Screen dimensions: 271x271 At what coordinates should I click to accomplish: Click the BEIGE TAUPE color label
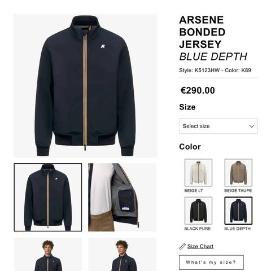point(238,191)
